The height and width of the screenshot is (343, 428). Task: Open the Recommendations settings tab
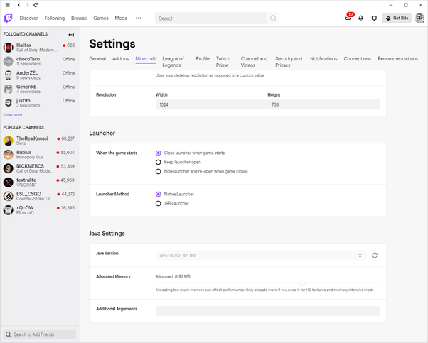(x=397, y=59)
